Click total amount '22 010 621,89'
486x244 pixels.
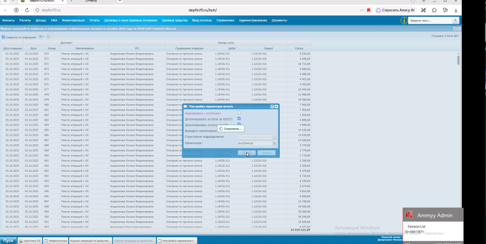(301, 230)
